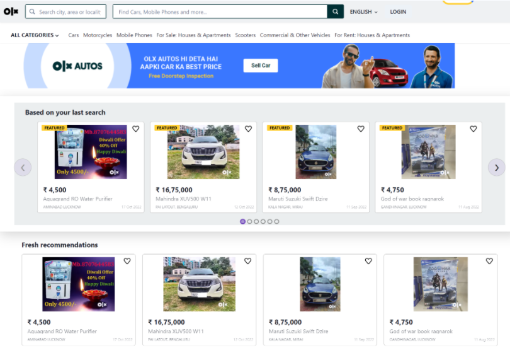Click the Fresh recommendations heading

(60, 245)
